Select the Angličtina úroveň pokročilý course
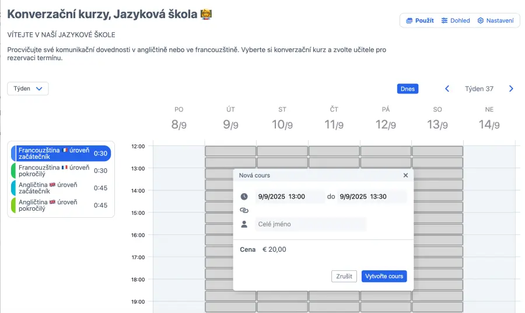Viewport: 525px width, 313px height. (x=61, y=206)
